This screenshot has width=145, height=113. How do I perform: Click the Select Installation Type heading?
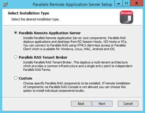[28, 13]
